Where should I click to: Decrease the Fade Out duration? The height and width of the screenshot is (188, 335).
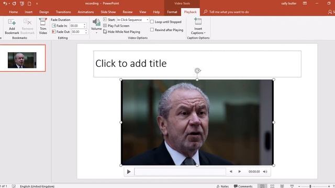coord(86,33)
